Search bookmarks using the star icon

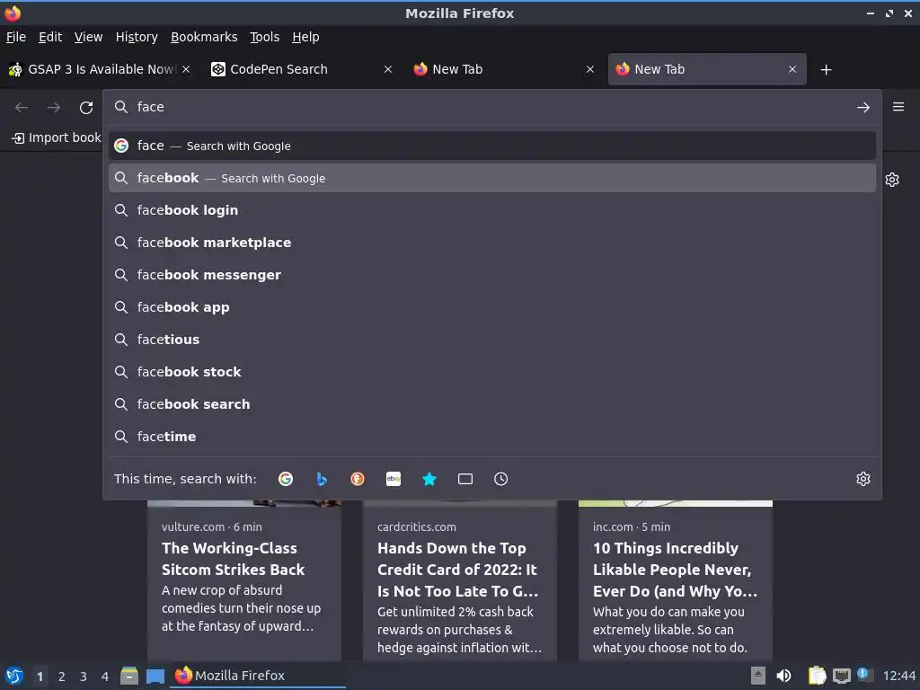429,479
